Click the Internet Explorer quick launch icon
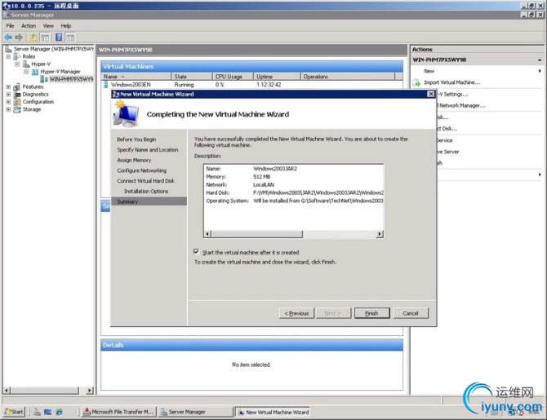The width and height of the screenshot is (547, 420). click(x=60, y=412)
